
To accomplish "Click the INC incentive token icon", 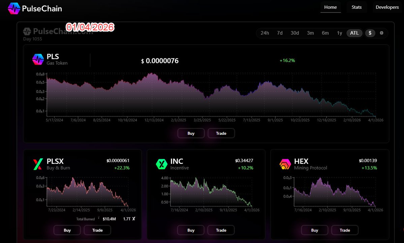I will pos(161,164).
